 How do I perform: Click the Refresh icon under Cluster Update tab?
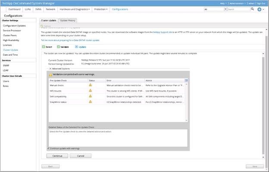[x=42, y=26]
